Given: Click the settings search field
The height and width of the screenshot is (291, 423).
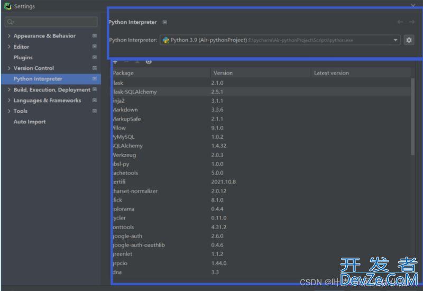Looking at the screenshot, I should 51,22.
